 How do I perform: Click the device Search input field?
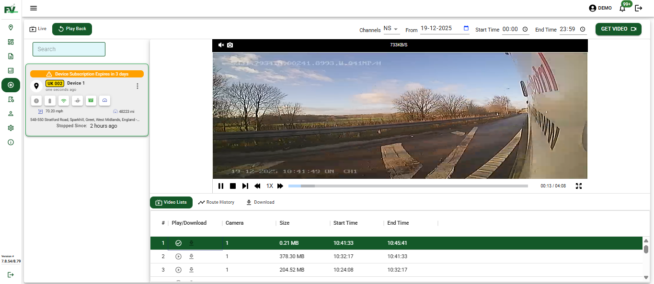click(x=69, y=49)
